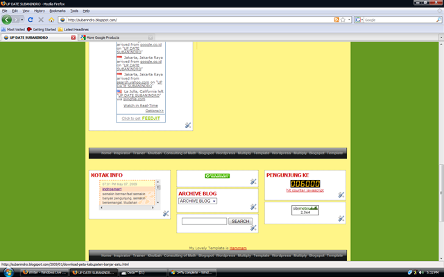Viewport: 444px width, 277px height.
Task: Bookmark this page with the star icon
Action: [x=343, y=20]
